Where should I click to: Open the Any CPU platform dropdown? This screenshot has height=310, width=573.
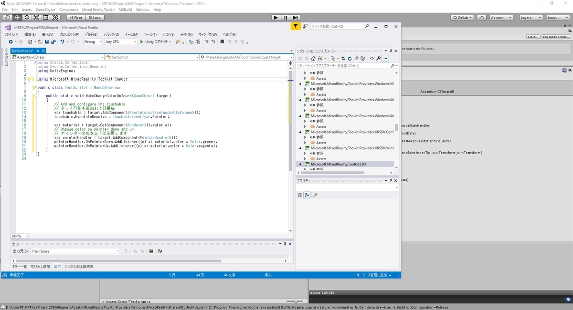tap(120, 42)
